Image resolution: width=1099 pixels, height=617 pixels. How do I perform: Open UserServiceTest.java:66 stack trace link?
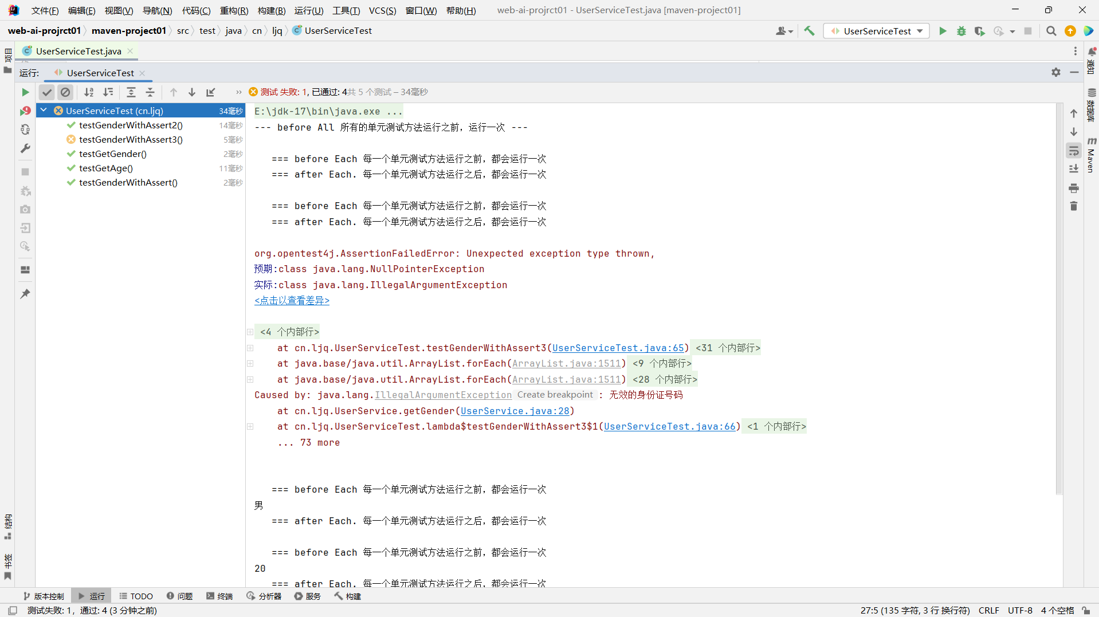click(x=669, y=426)
